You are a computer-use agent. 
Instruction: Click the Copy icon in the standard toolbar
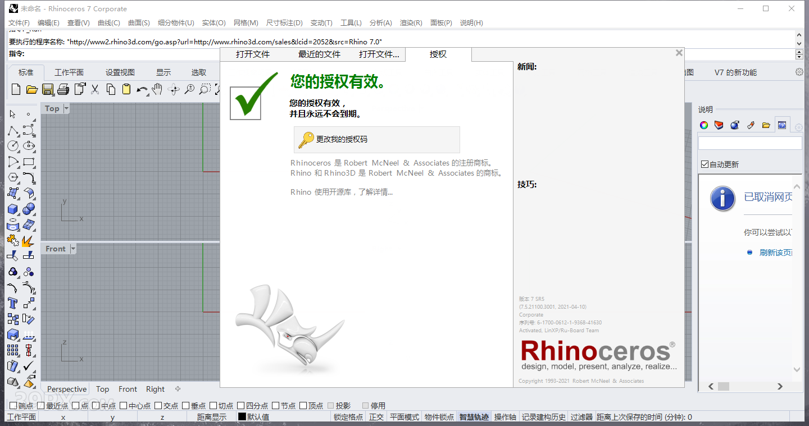click(x=111, y=89)
